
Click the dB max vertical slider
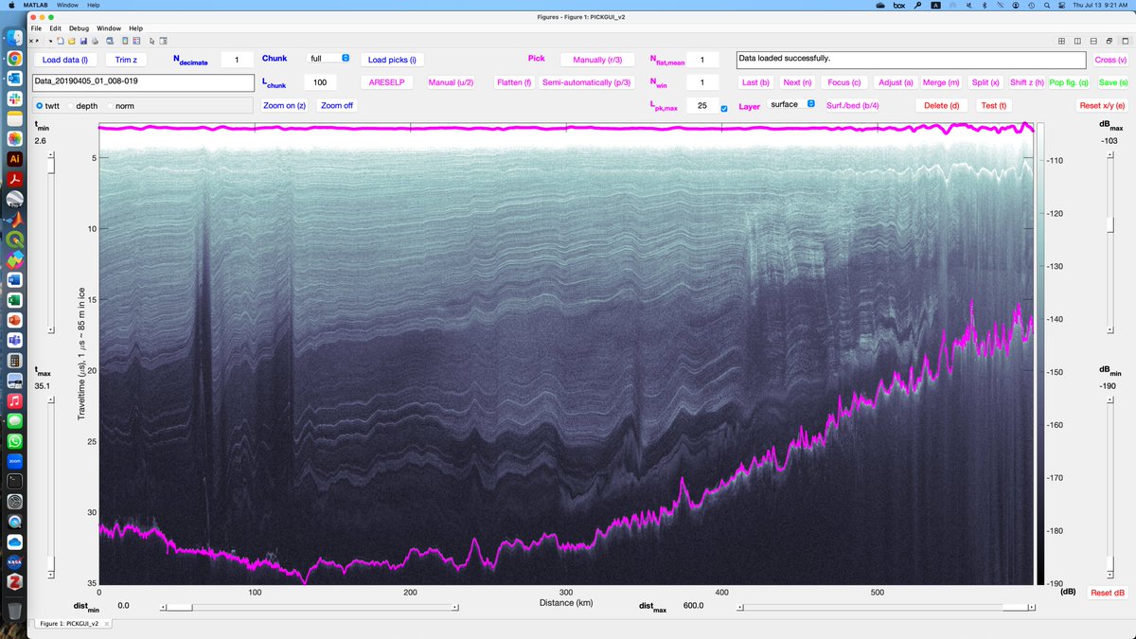tap(1112, 243)
